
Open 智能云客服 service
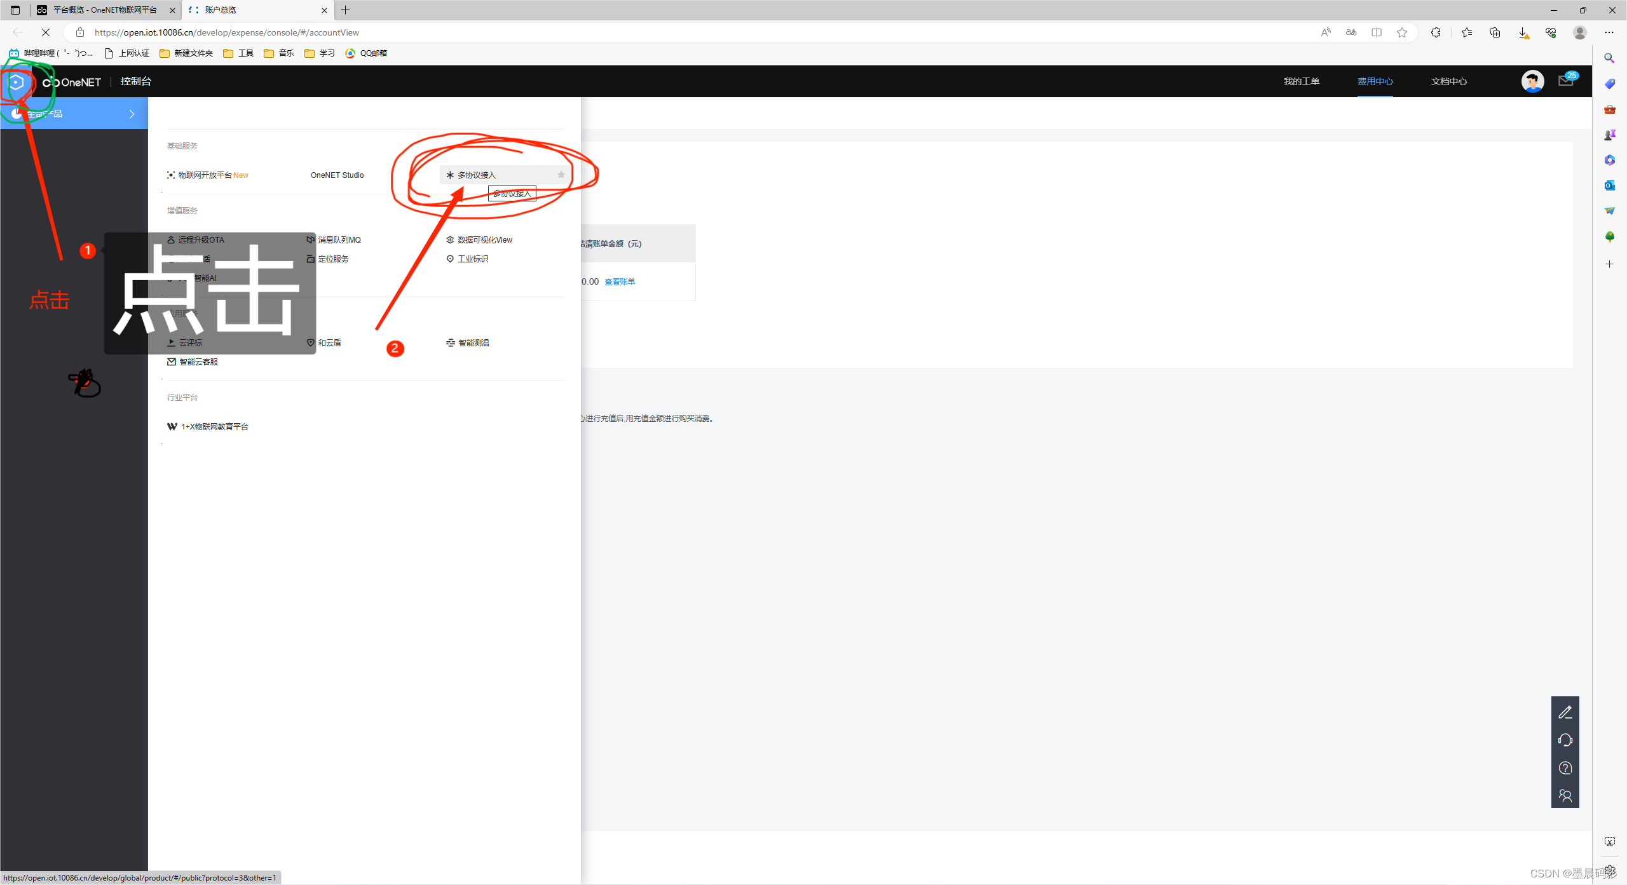(193, 362)
